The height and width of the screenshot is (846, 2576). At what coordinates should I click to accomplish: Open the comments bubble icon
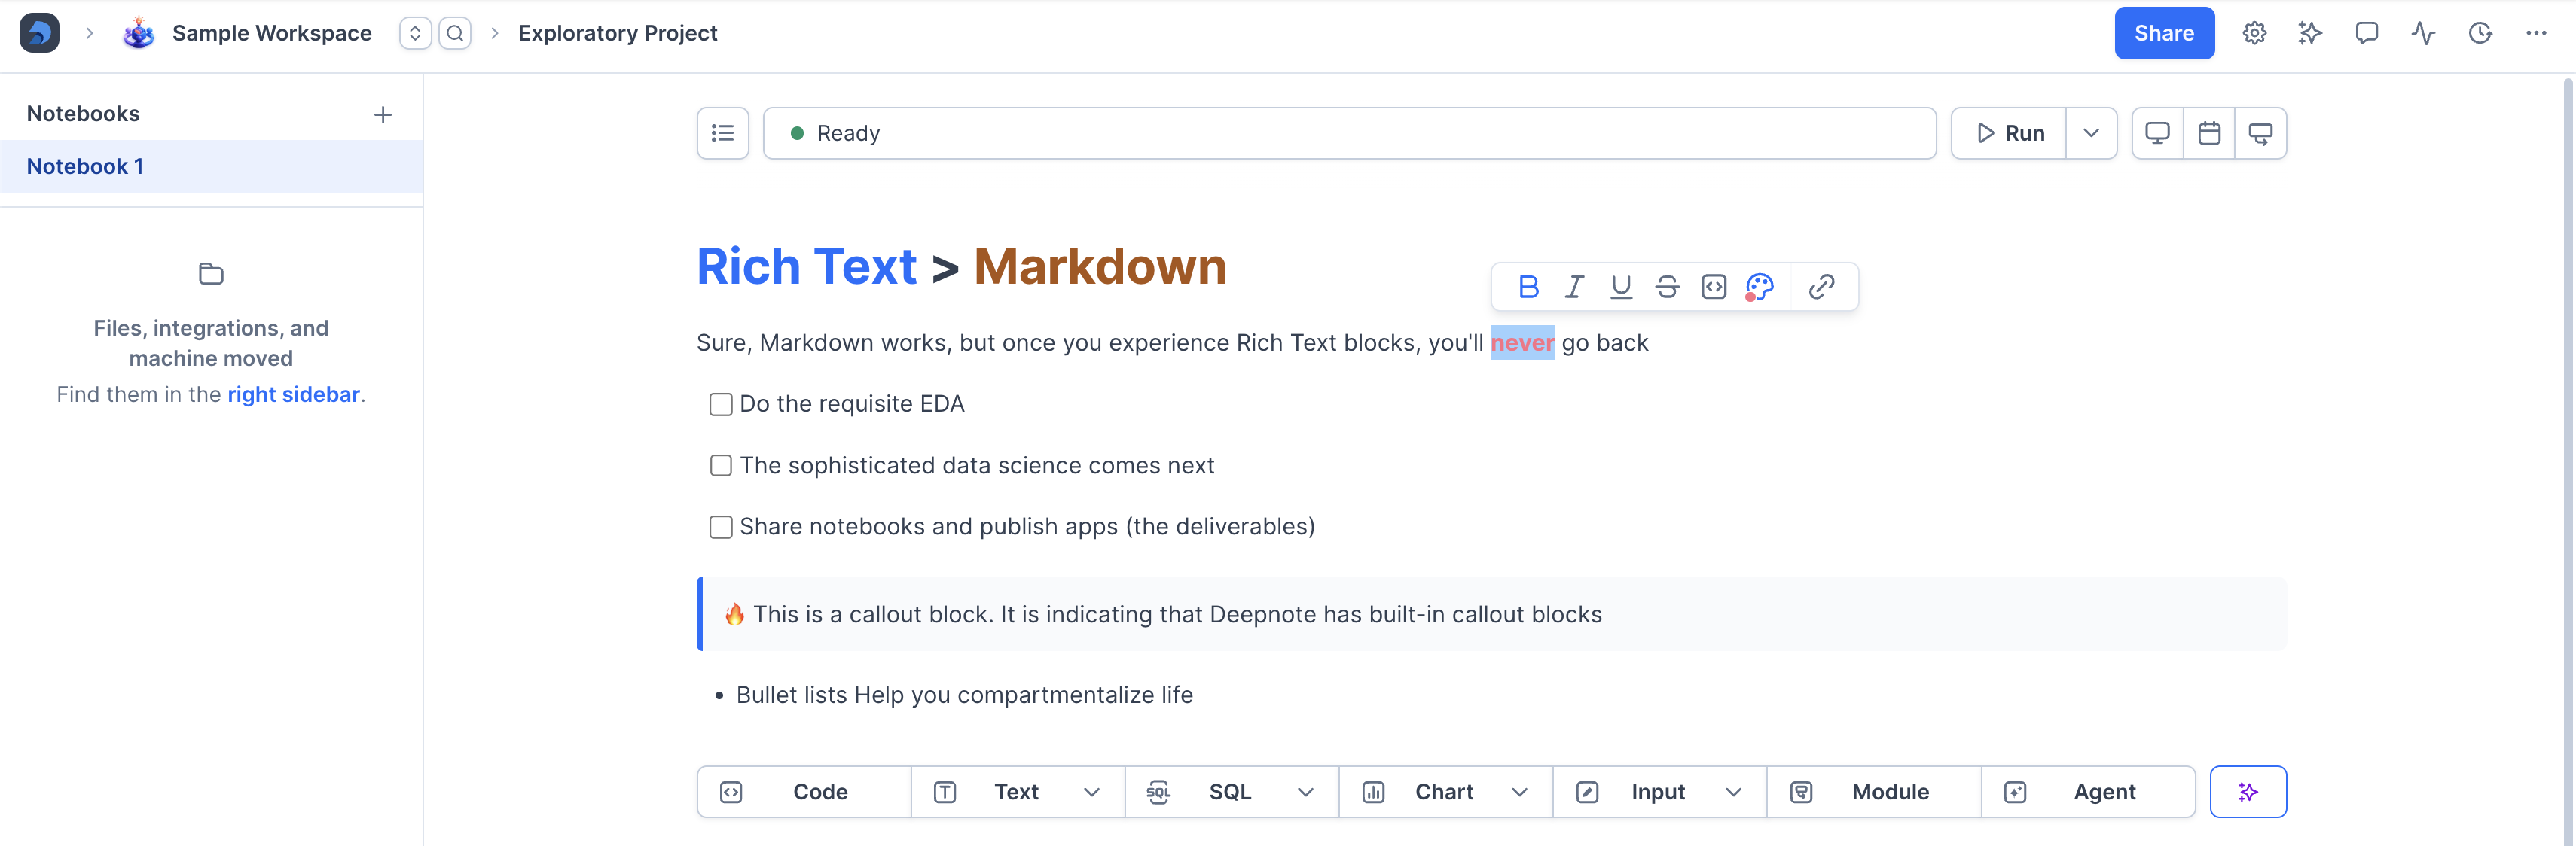[2366, 33]
